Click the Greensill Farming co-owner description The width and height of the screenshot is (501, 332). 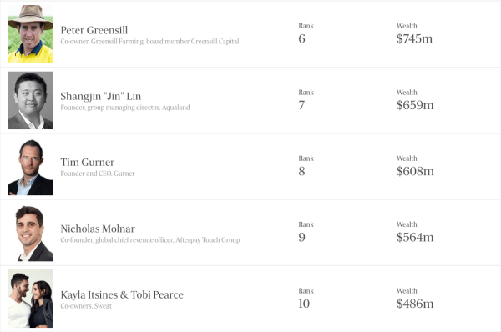point(149,42)
